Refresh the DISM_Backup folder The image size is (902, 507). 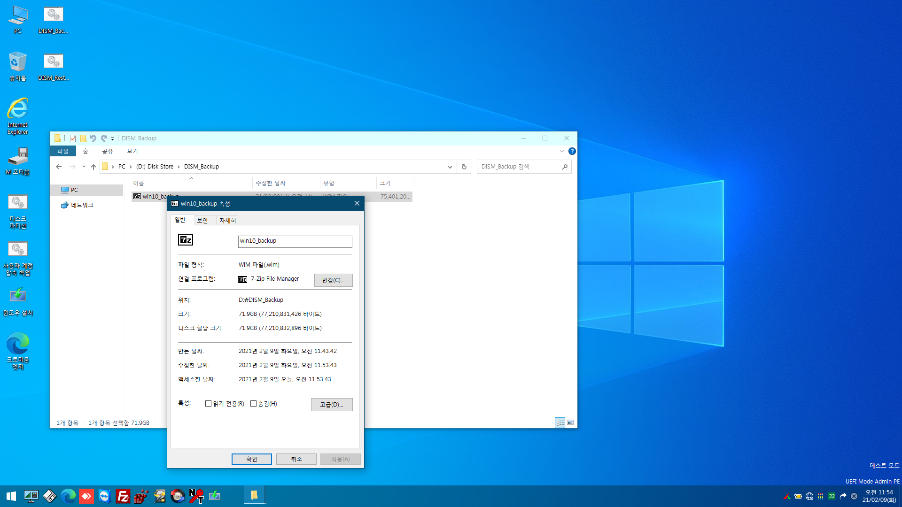464,167
